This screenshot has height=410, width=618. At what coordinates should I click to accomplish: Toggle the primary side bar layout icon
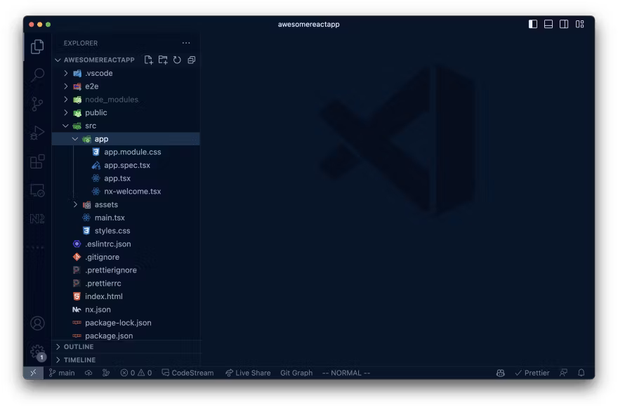tap(533, 24)
